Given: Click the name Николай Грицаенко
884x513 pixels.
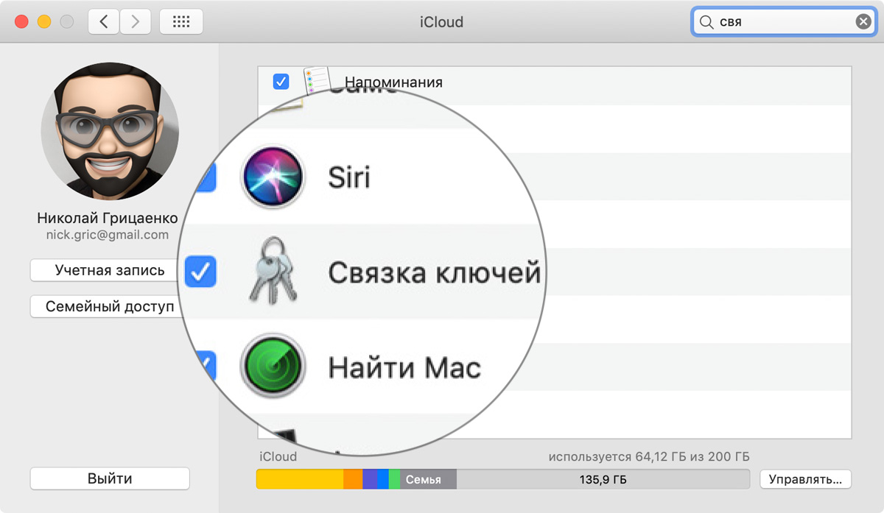Looking at the screenshot, I should 107,219.
